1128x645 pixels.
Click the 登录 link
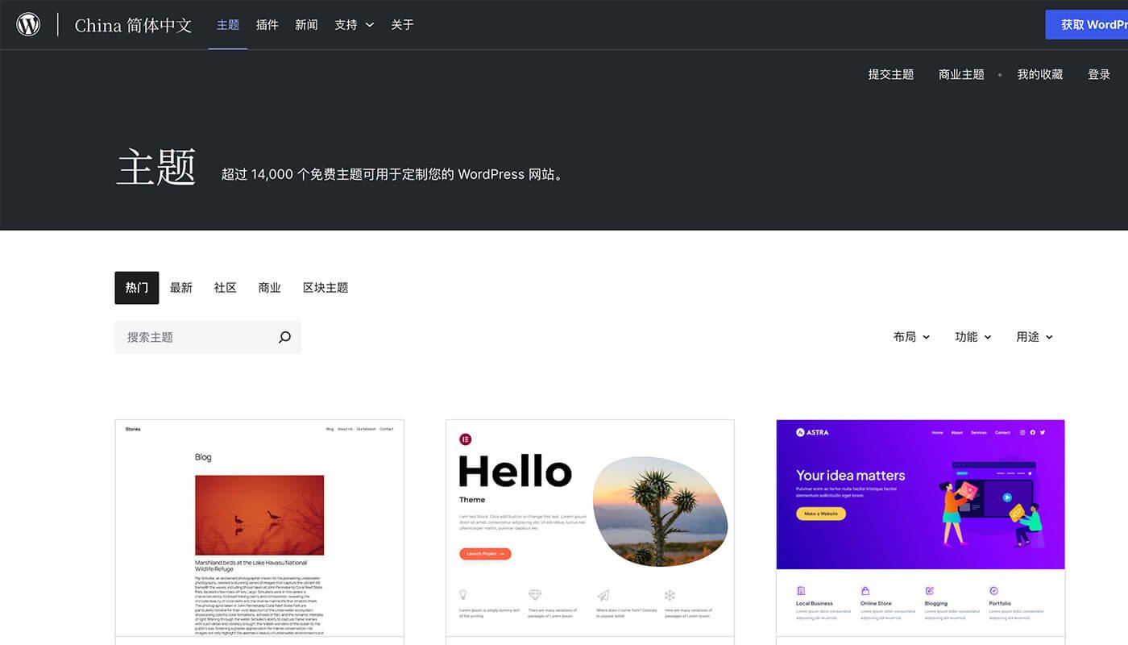(1098, 73)
